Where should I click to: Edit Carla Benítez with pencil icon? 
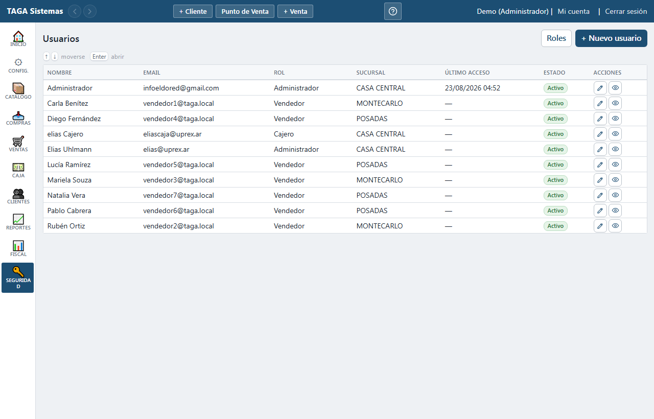tap(600, 103)
